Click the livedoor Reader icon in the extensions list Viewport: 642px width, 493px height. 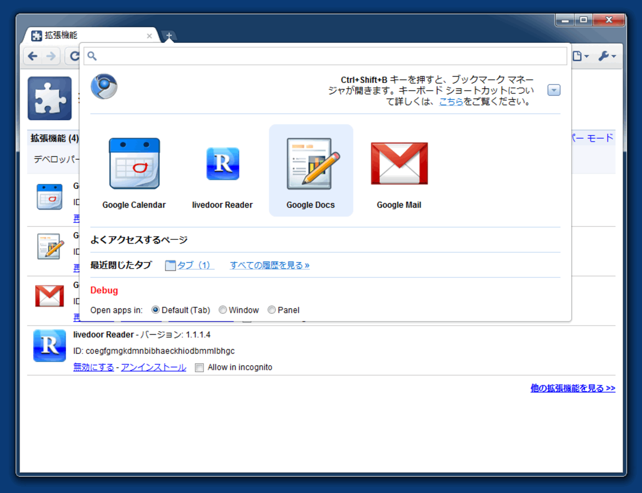49,345
